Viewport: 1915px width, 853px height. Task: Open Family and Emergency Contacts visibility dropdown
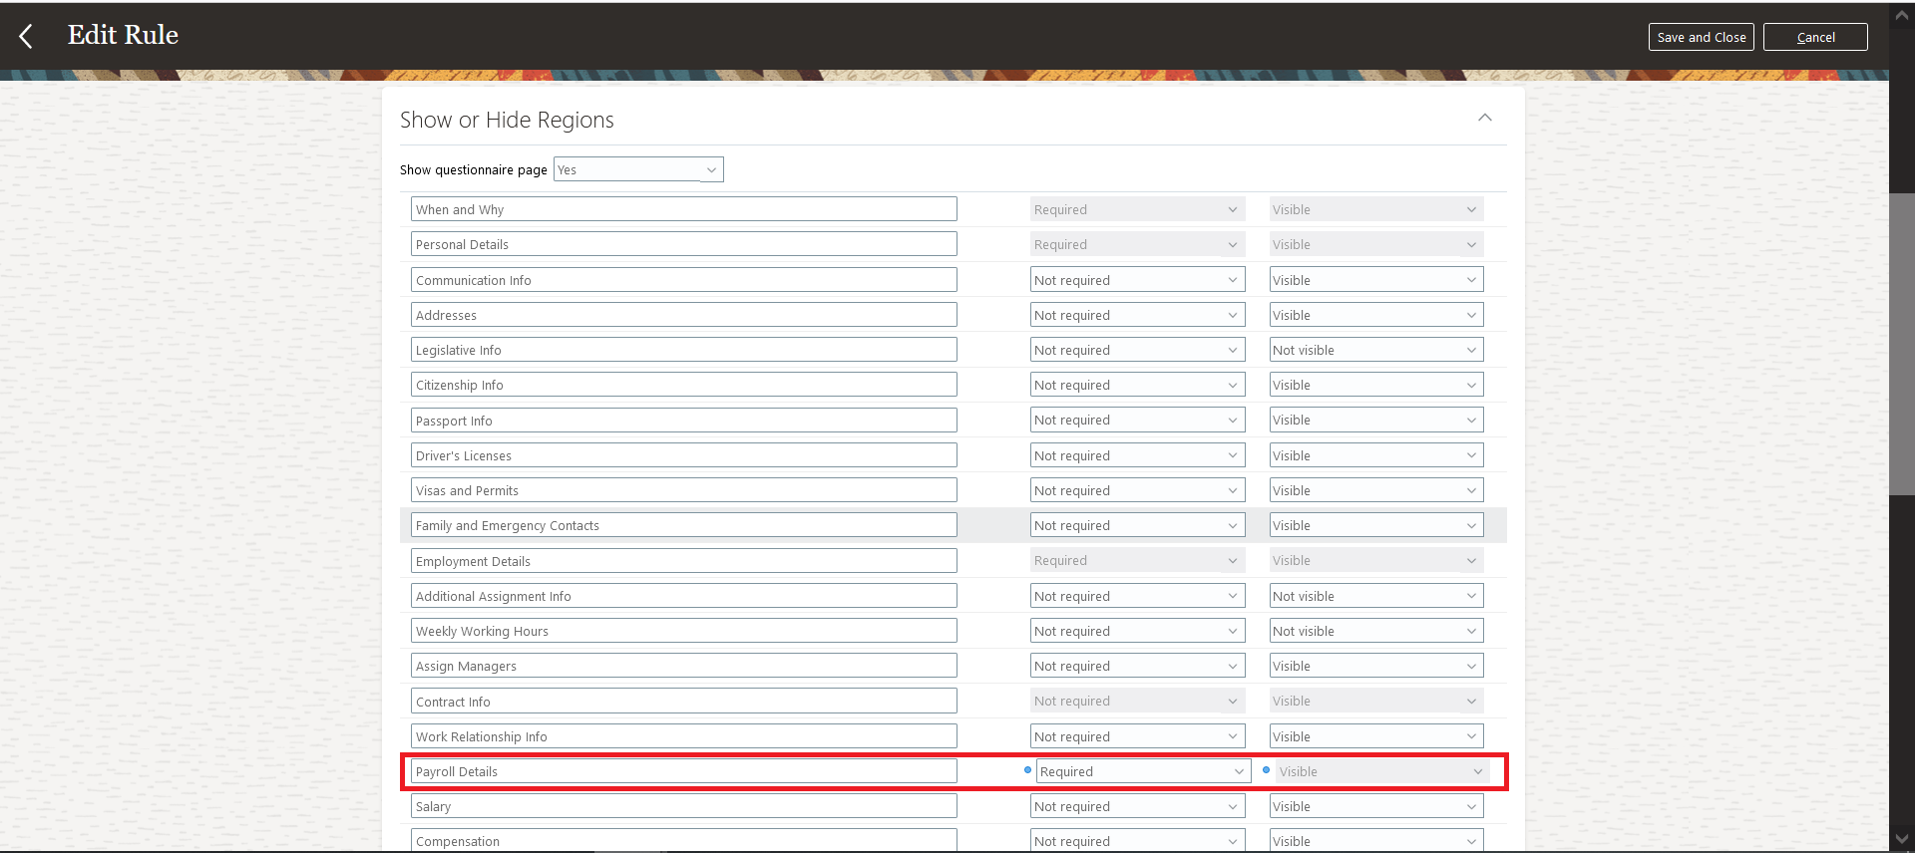1376,525
